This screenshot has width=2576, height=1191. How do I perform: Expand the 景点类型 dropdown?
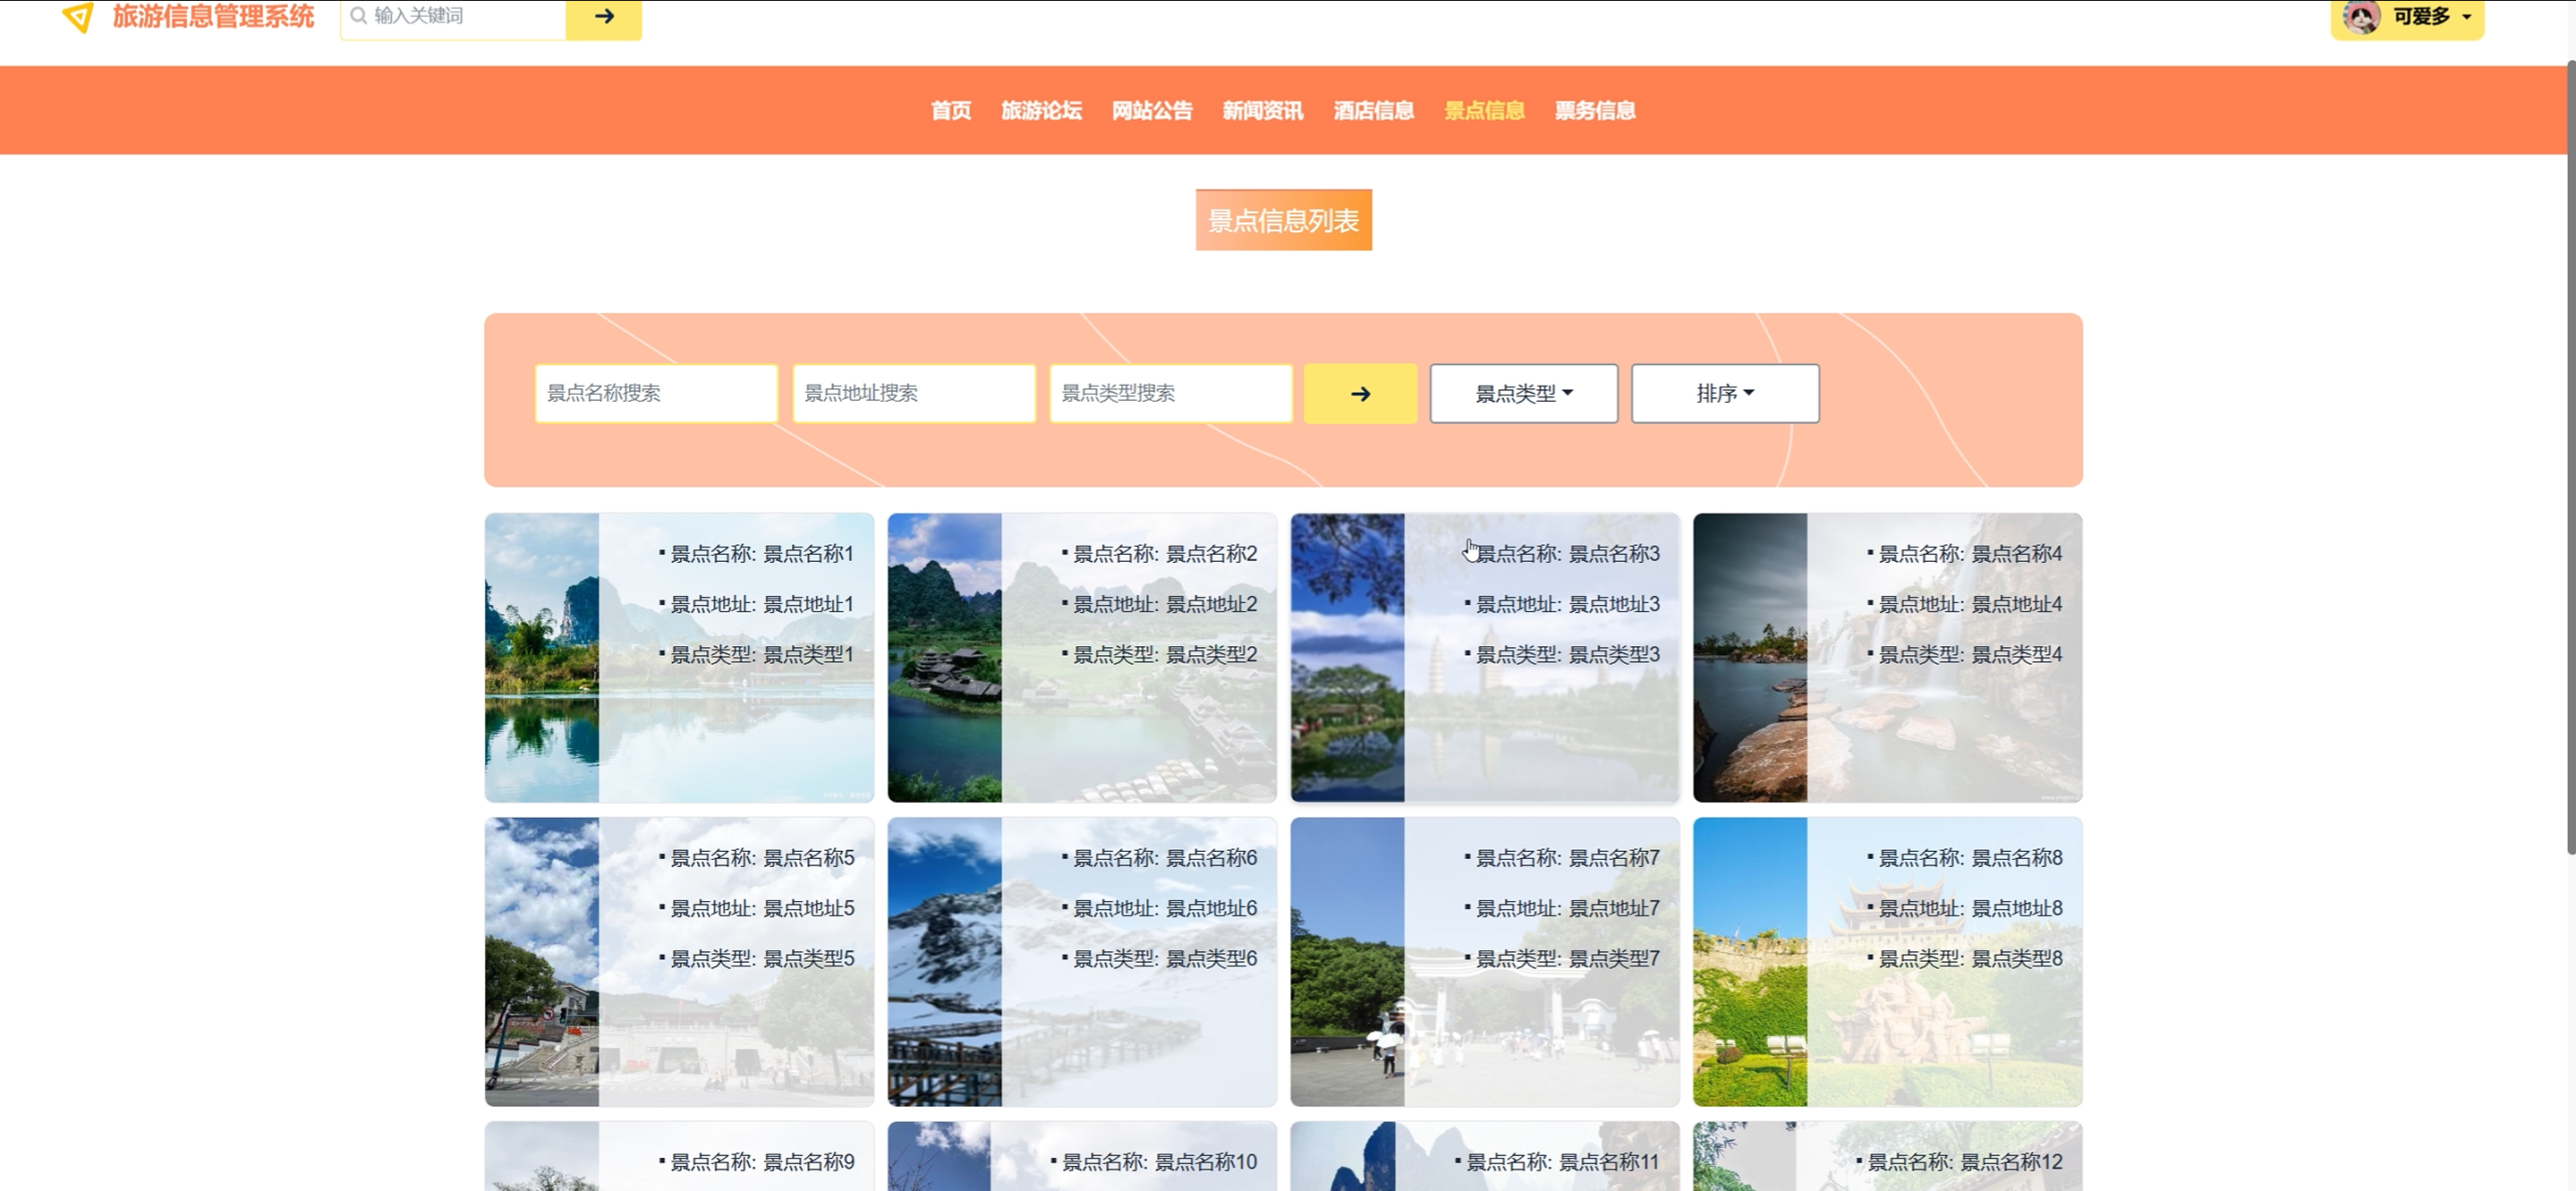(1522, 393)
